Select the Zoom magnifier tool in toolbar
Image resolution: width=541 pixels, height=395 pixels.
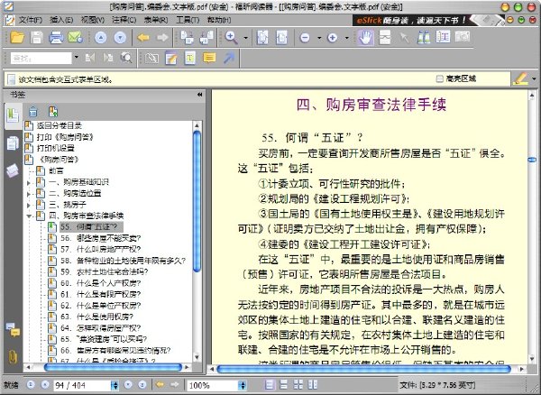(x=231, y=37)
